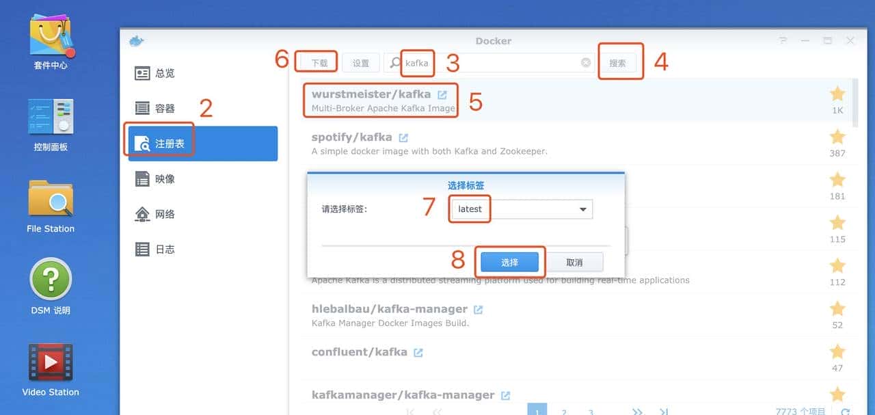Viewport: 875px width, 415px height.
Task: Switch to the 容器 container section
Action: (x=202, y=108)
